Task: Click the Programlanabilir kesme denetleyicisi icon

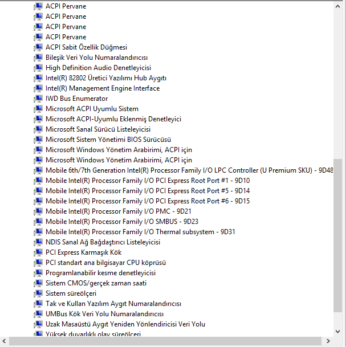Action: pyautogui.click(x=38, y=273)
